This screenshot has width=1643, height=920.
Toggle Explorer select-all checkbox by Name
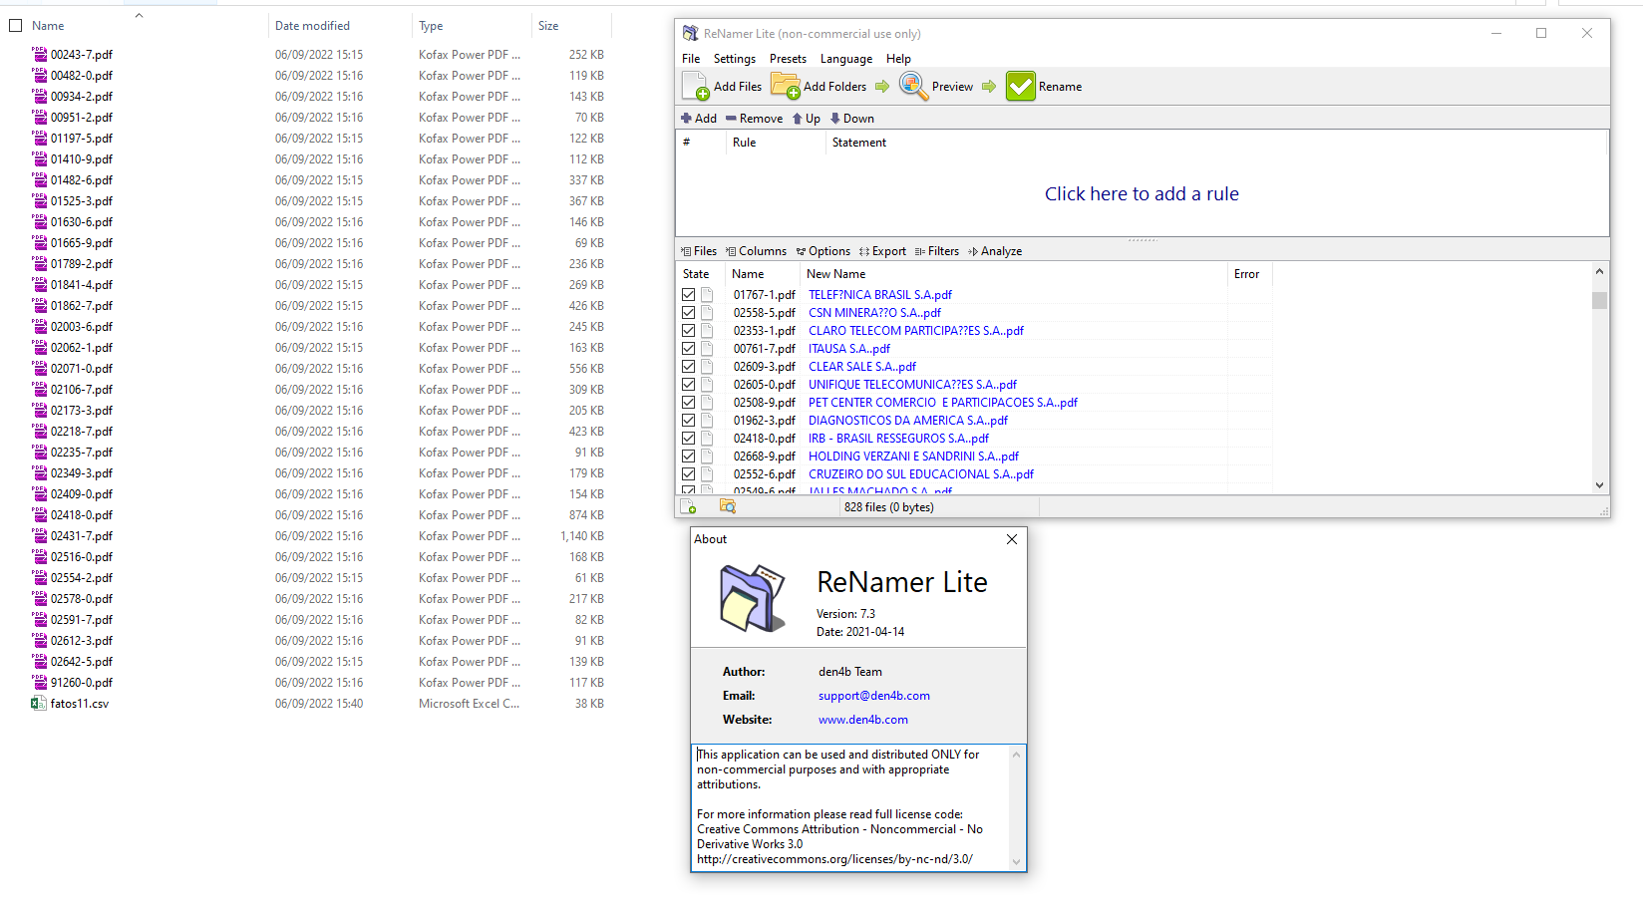click(15, 26)
